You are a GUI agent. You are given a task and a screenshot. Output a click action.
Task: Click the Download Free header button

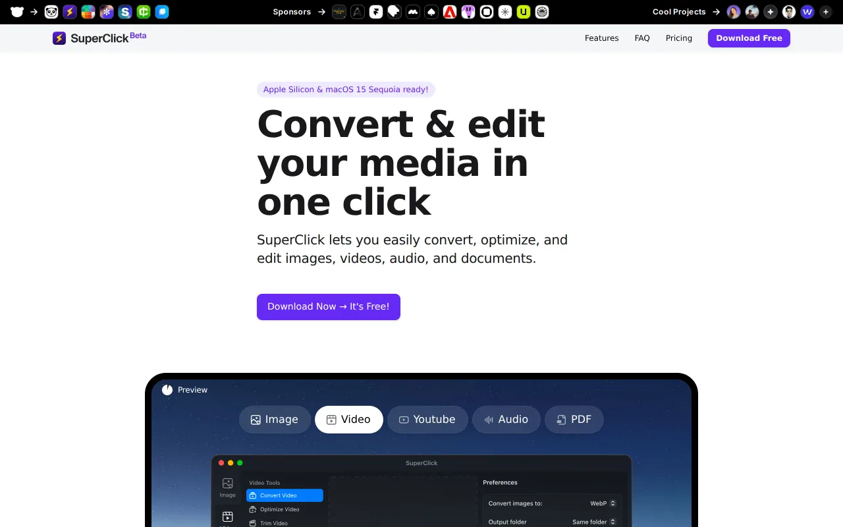(x=749, y=38)
